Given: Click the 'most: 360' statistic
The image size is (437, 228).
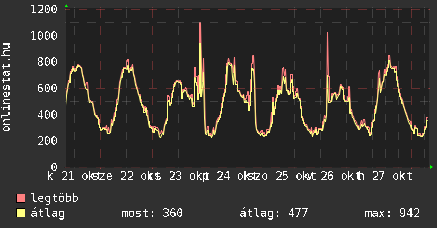Looking at the screenshot, I should [152, 213].
